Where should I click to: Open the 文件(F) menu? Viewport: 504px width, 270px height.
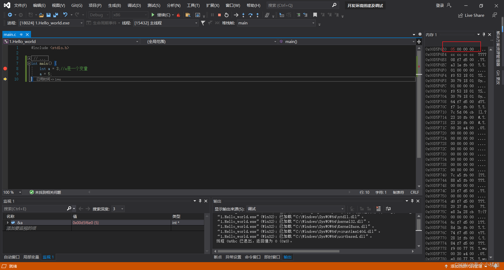pyautogui.click(x=20, y=5)
